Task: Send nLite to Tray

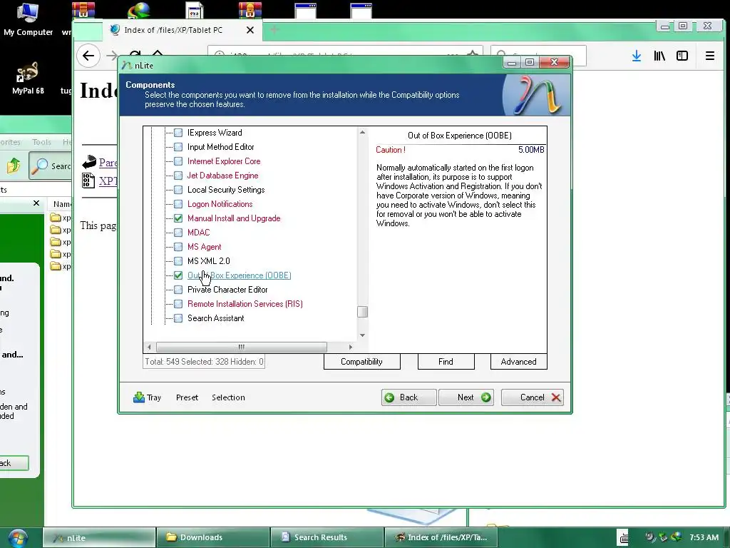Action: click(147, 397)
